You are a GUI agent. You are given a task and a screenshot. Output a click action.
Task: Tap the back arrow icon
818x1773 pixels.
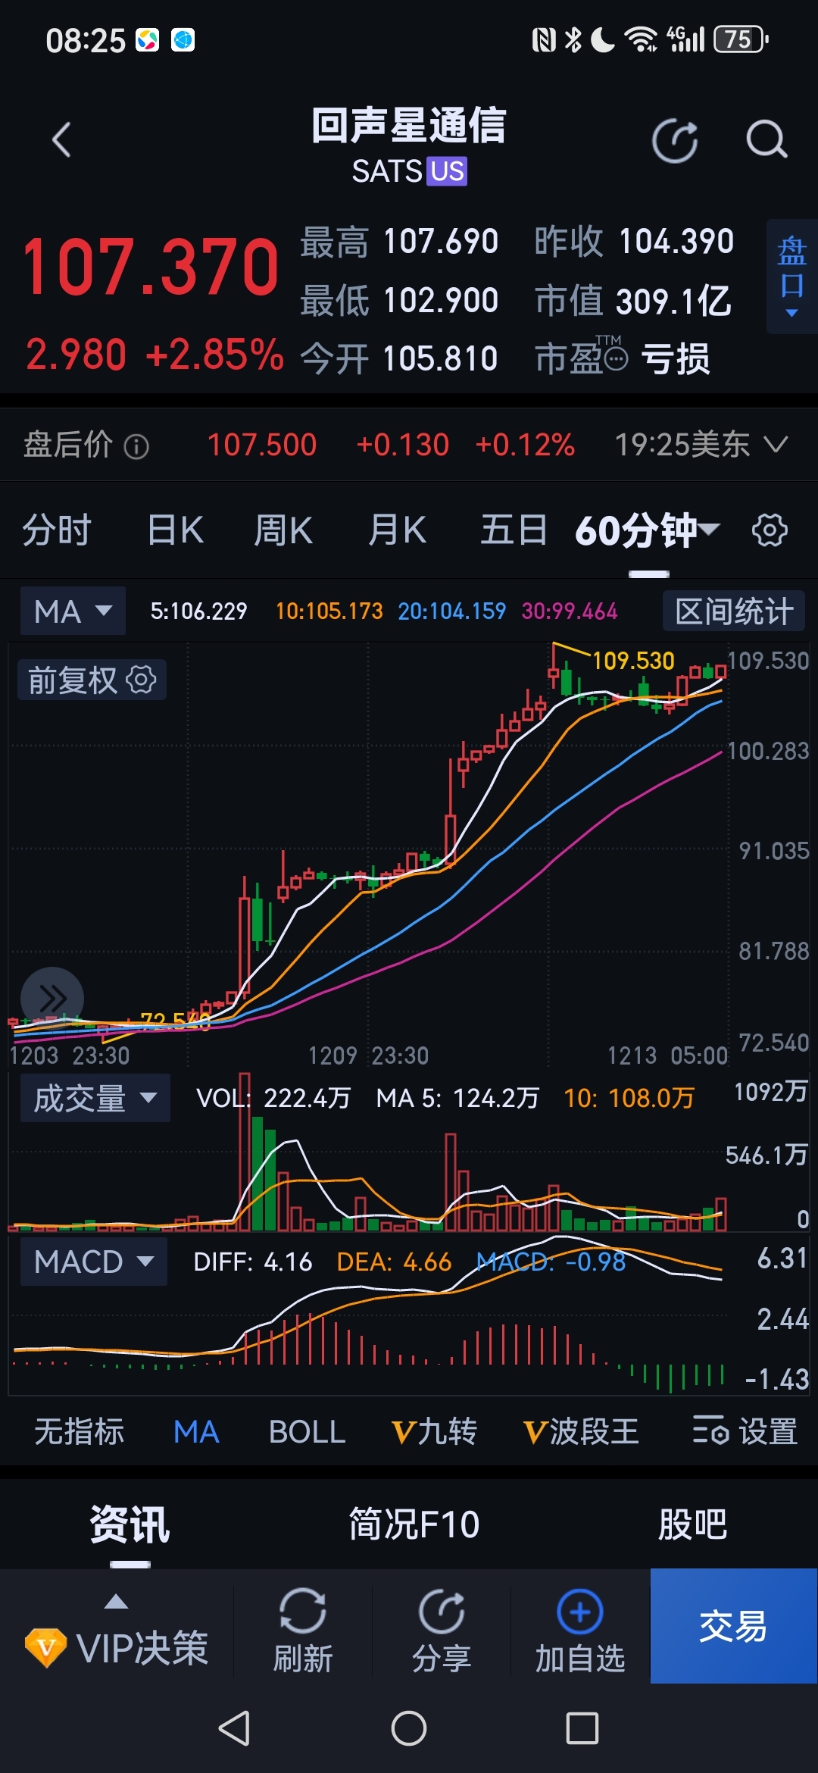click(61, 140)
